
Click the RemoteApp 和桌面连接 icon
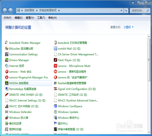point(7,89)
